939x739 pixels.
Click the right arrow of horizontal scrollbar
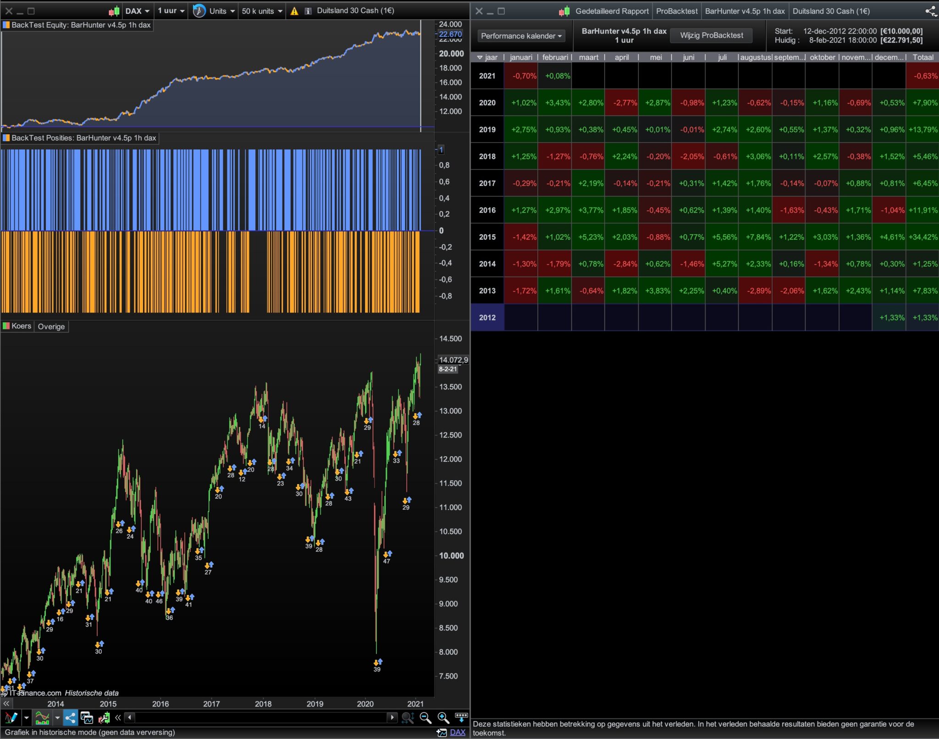[x=392, y=717]
